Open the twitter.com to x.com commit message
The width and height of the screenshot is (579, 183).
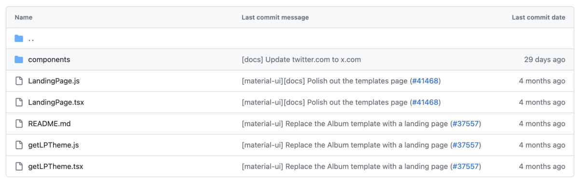(301, 60)
